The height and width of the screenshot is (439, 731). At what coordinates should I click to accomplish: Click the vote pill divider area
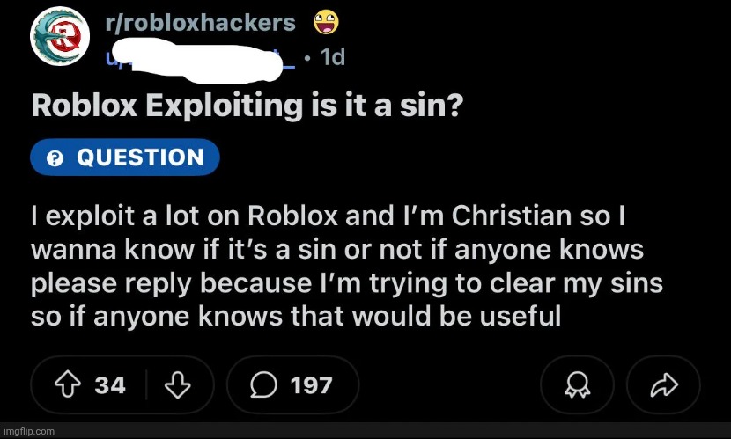click(146, 385)
